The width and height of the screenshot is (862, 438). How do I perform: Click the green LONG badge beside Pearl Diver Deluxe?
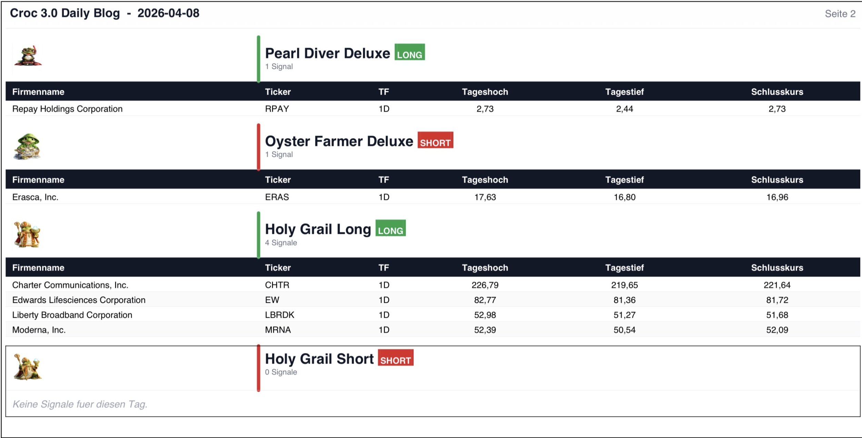click(409, 52)
